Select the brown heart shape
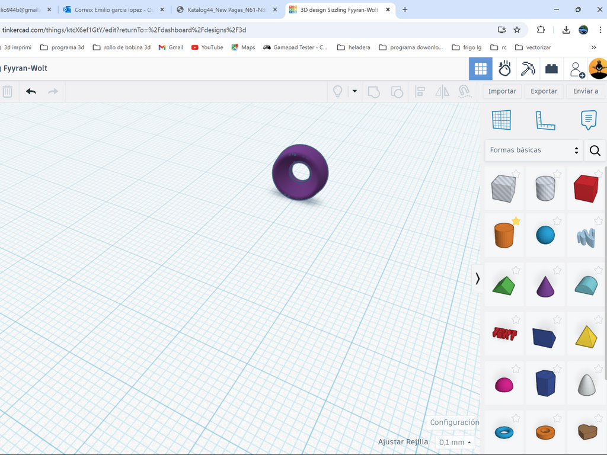This screenshot has width=607, height=455. (x=587, y=432)
